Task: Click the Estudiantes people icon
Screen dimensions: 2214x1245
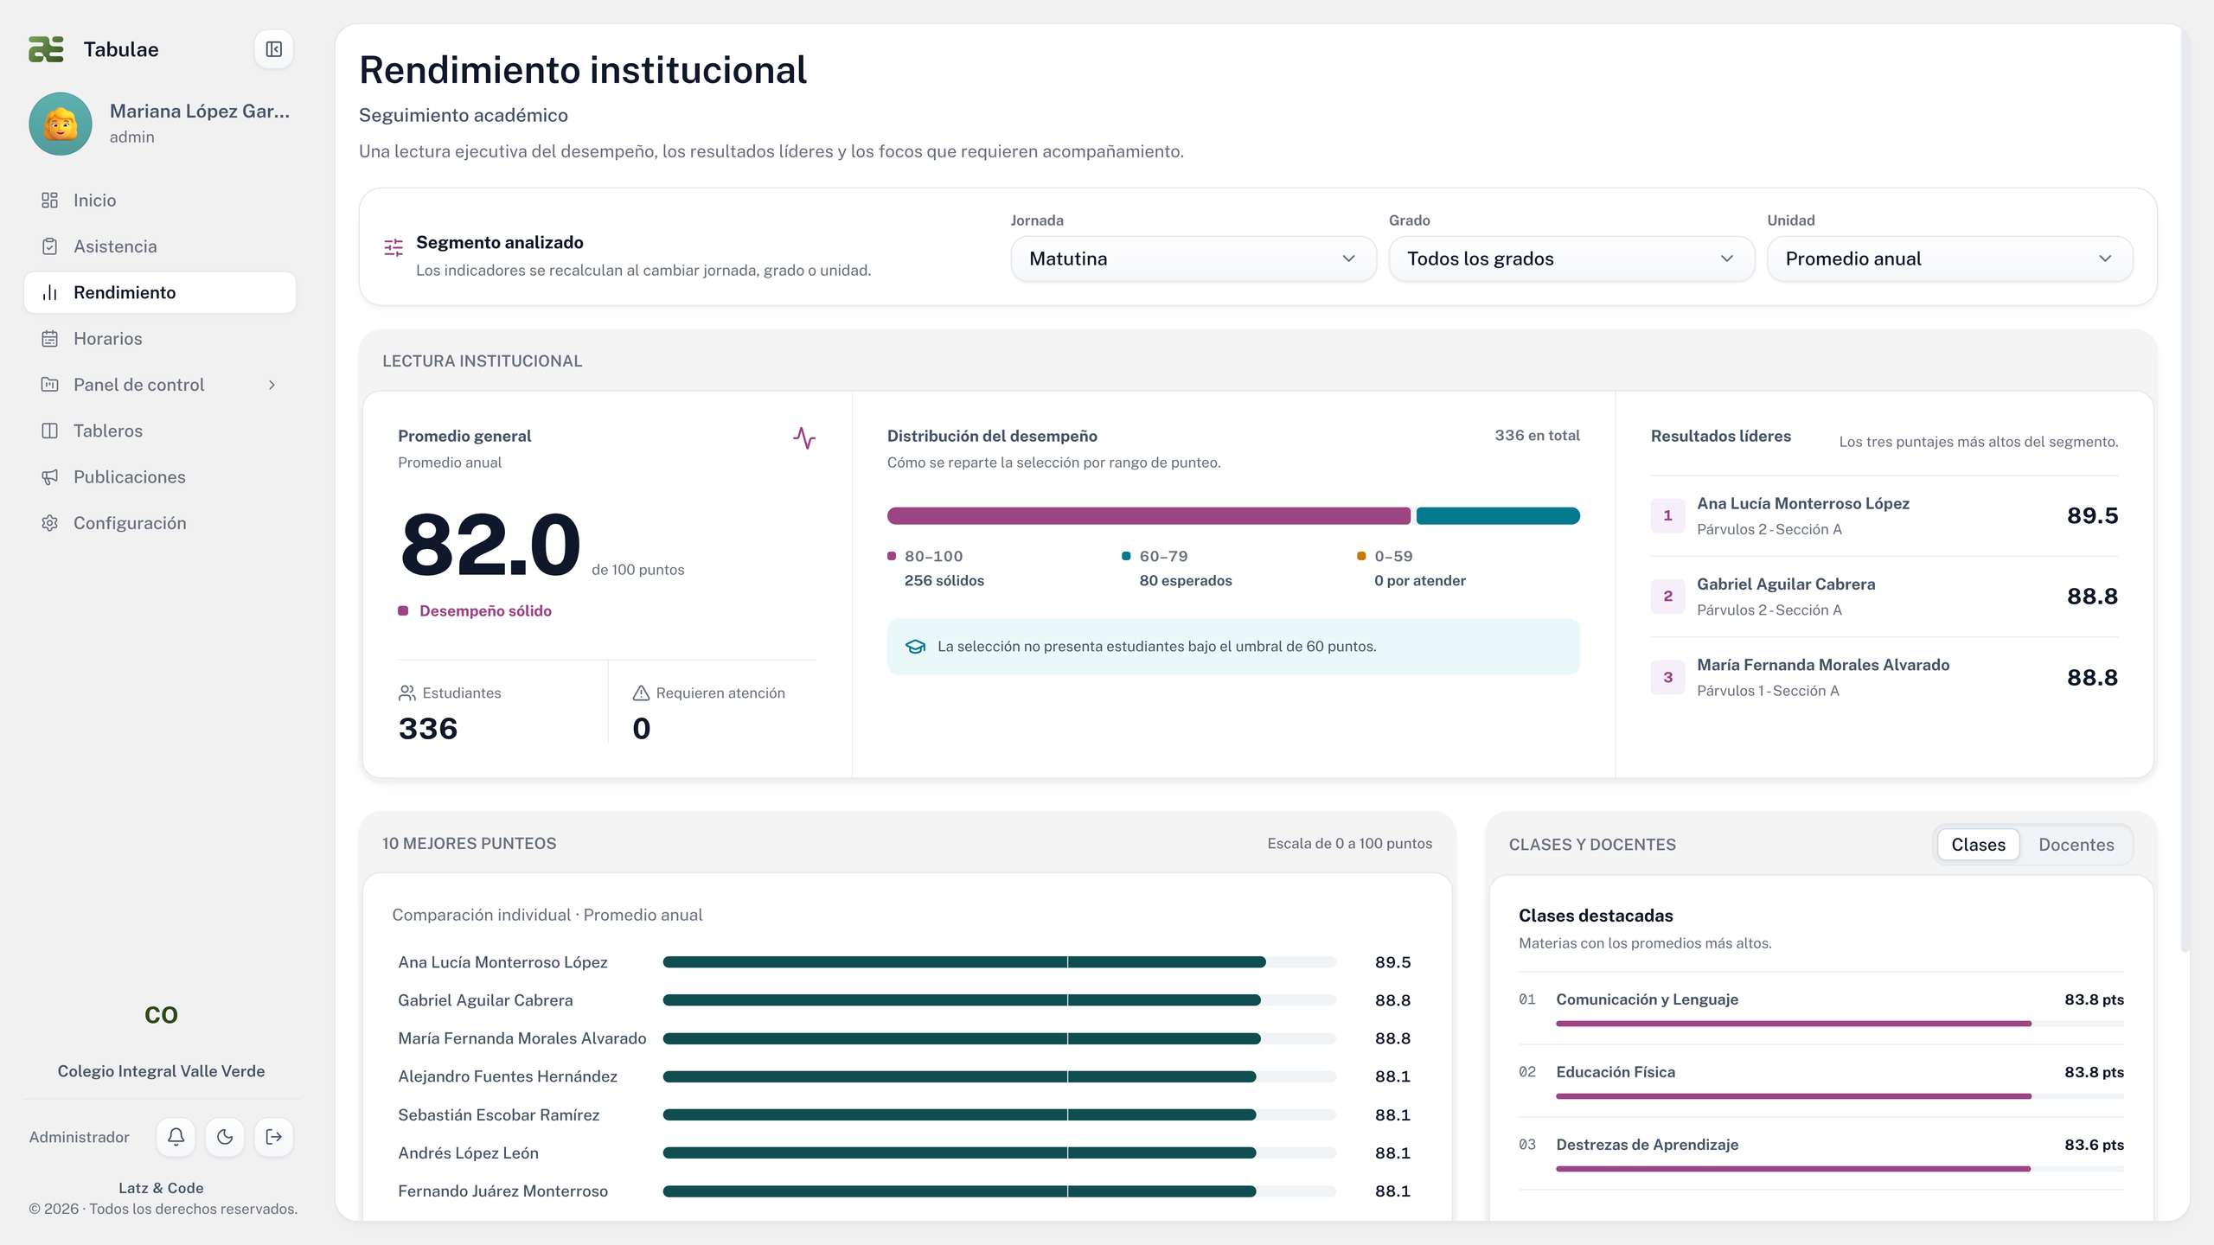Action: (x=406, y=693)
